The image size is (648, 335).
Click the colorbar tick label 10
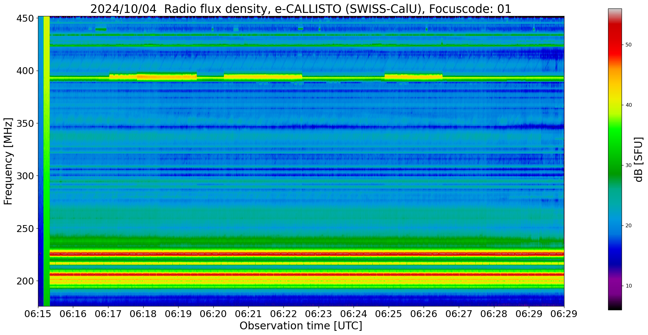click(629, 286)
